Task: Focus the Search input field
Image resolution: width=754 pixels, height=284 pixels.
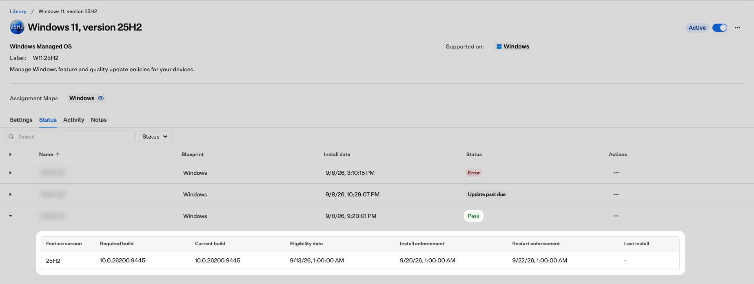Action: point(70,136)
